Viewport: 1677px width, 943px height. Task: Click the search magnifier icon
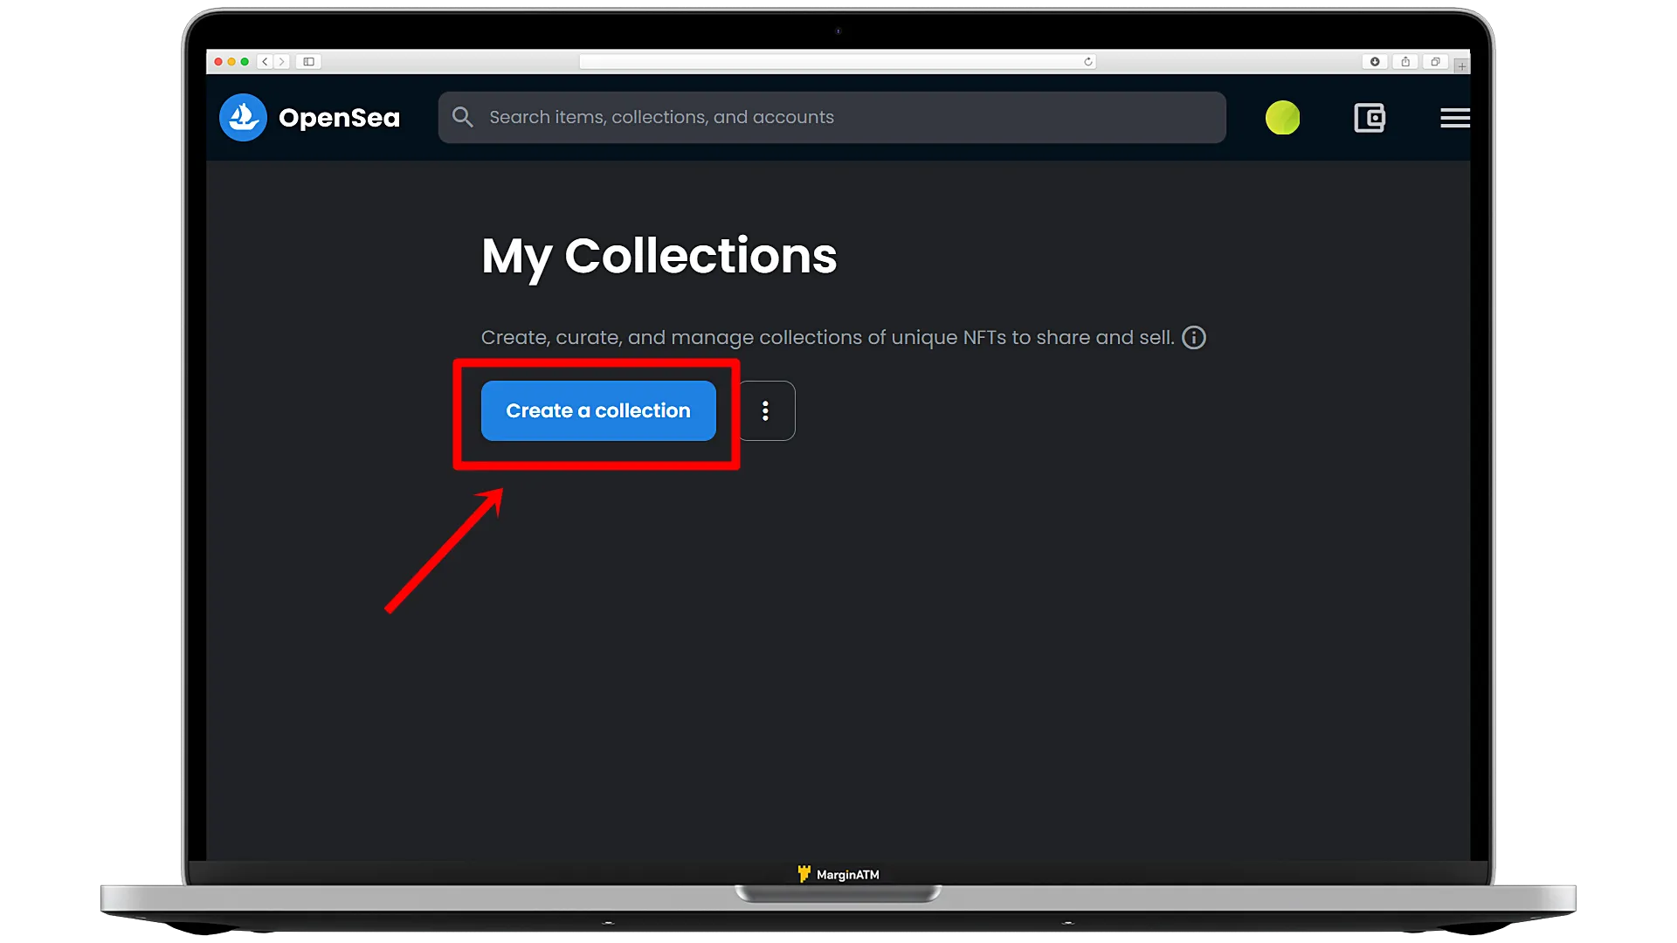pos(462,116)
